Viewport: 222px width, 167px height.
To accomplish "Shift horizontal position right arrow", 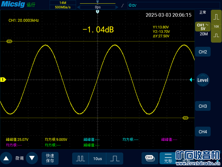I will pos(117,7).
